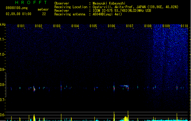Click the Receiving antenna label

click(70, 14)
